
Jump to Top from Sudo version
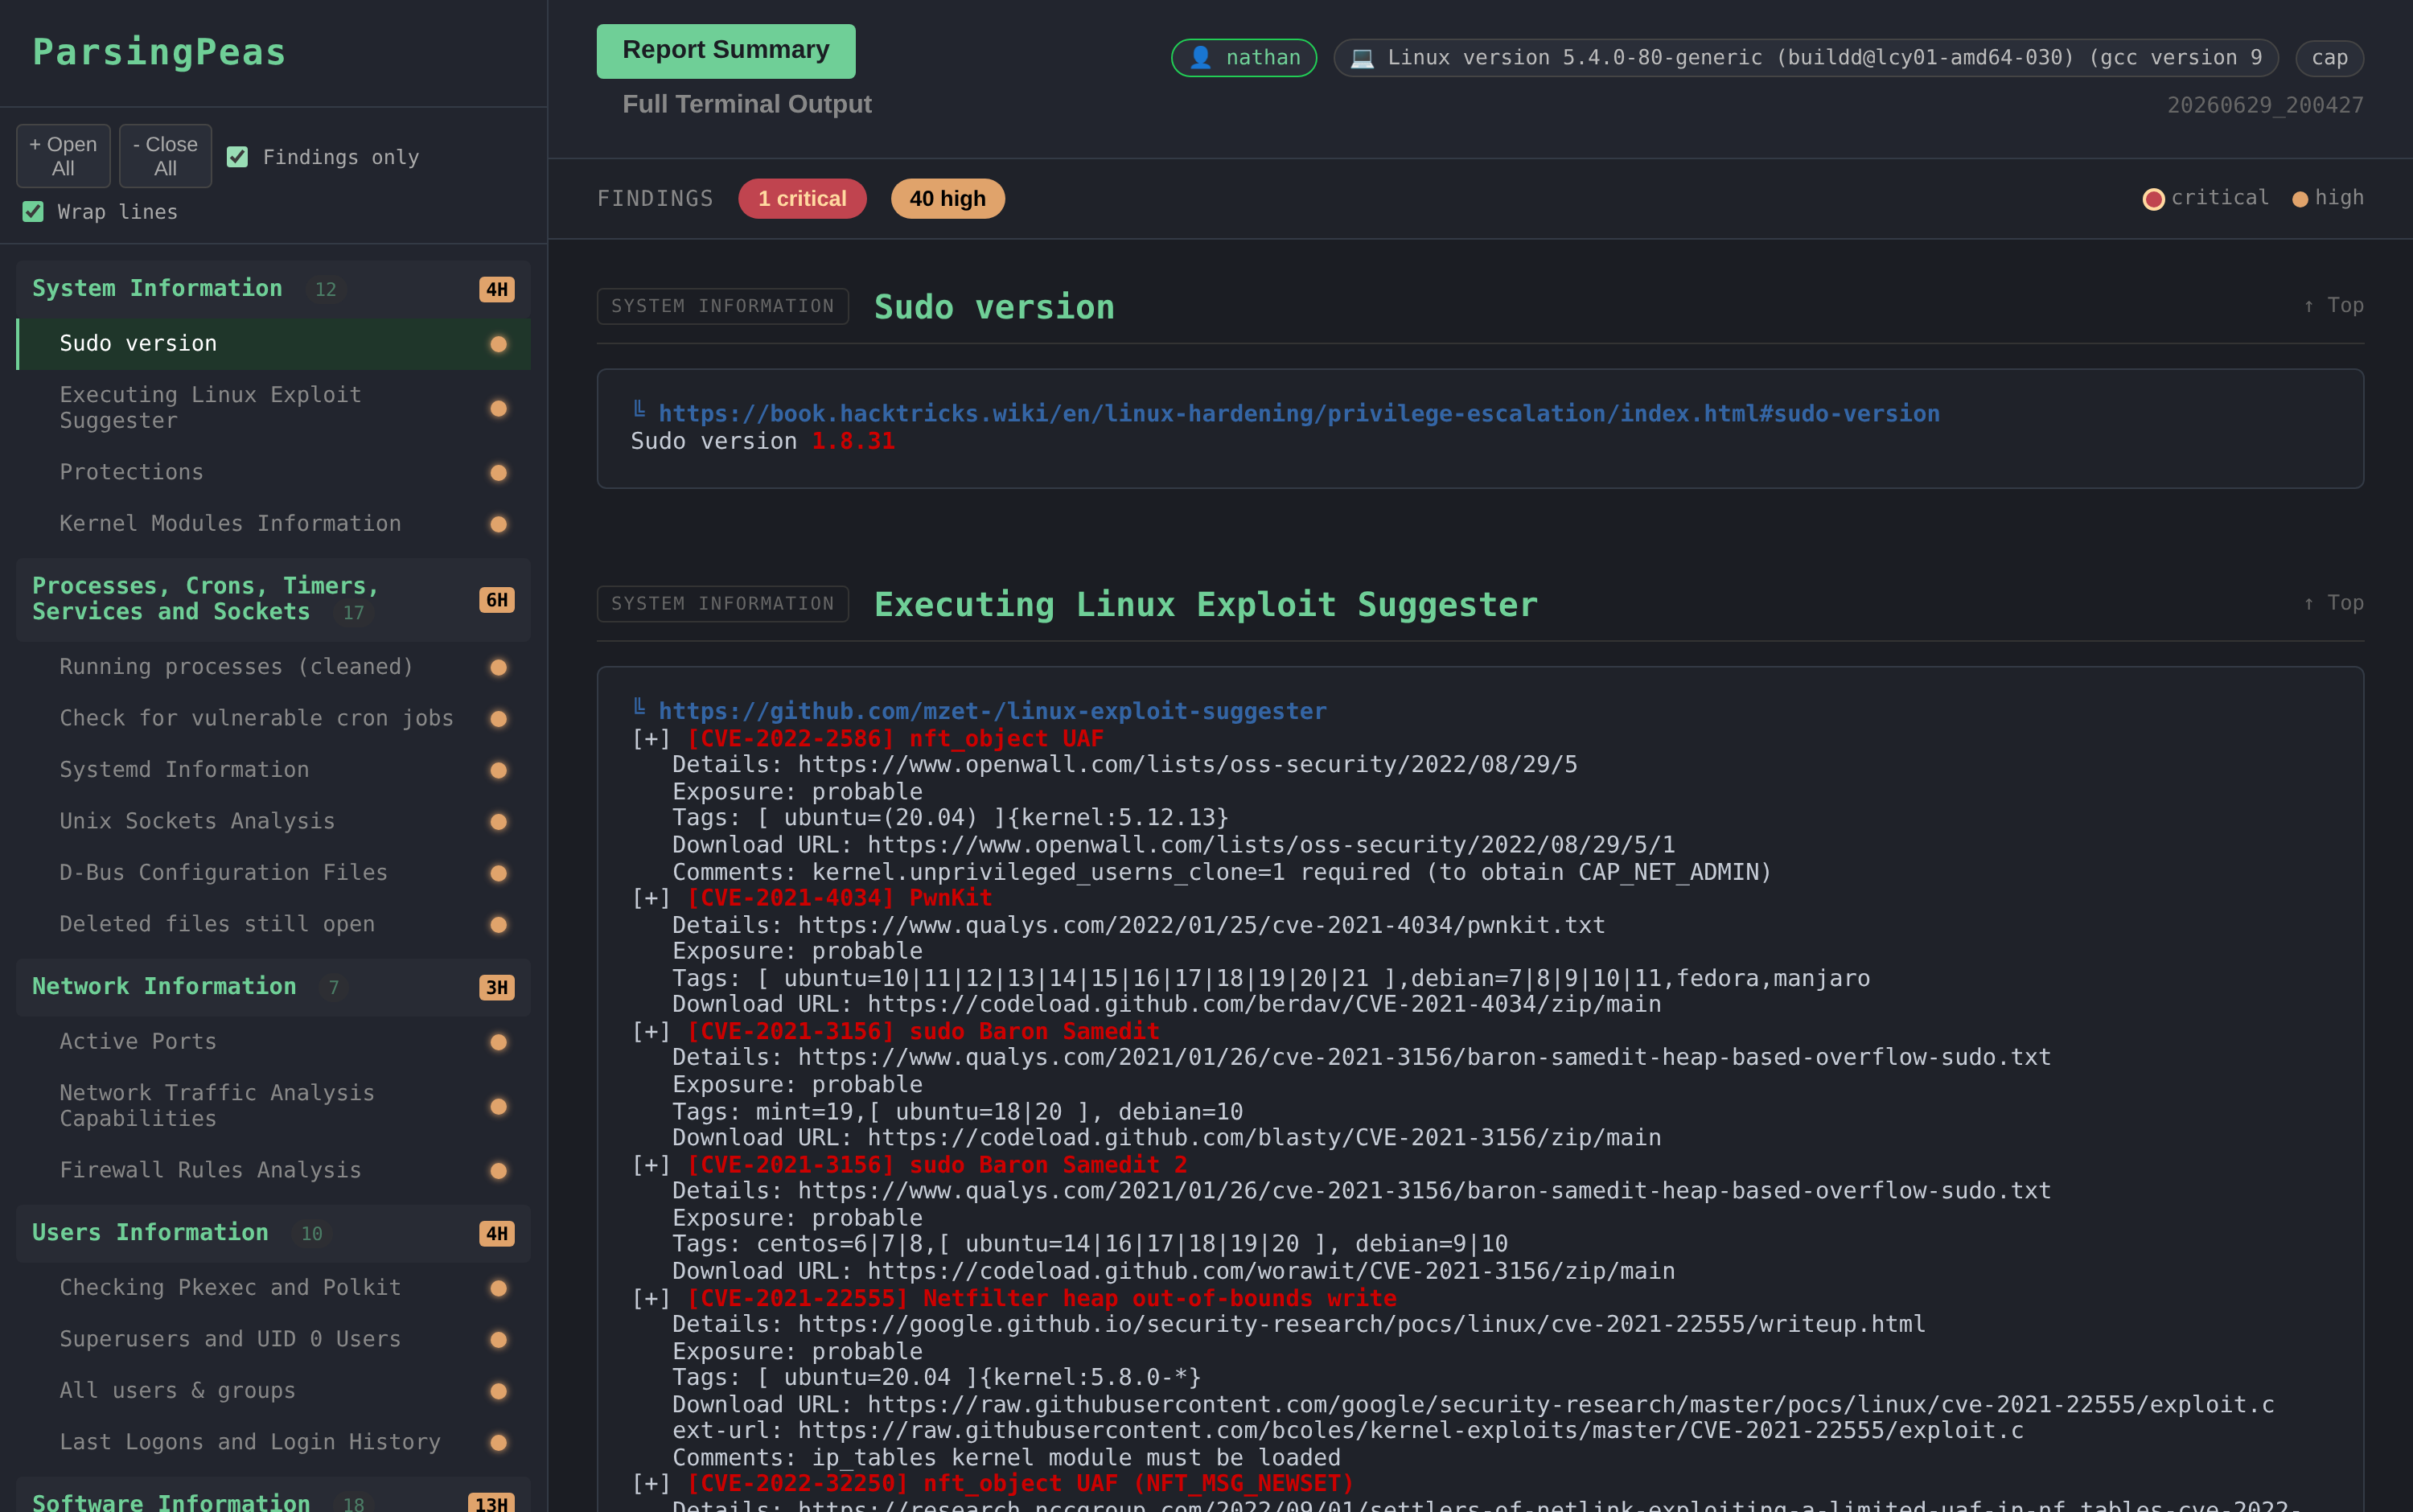2333,306
